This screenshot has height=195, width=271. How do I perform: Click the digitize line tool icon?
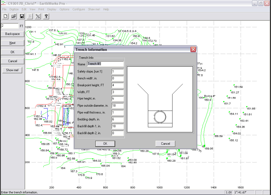(x=38, y=16)
